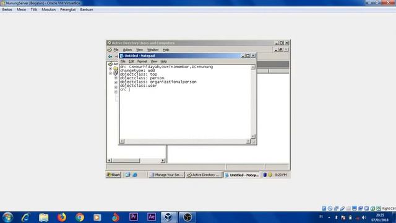
Task: Launch Firefox from host taskbar
Action: pos(62,217)
